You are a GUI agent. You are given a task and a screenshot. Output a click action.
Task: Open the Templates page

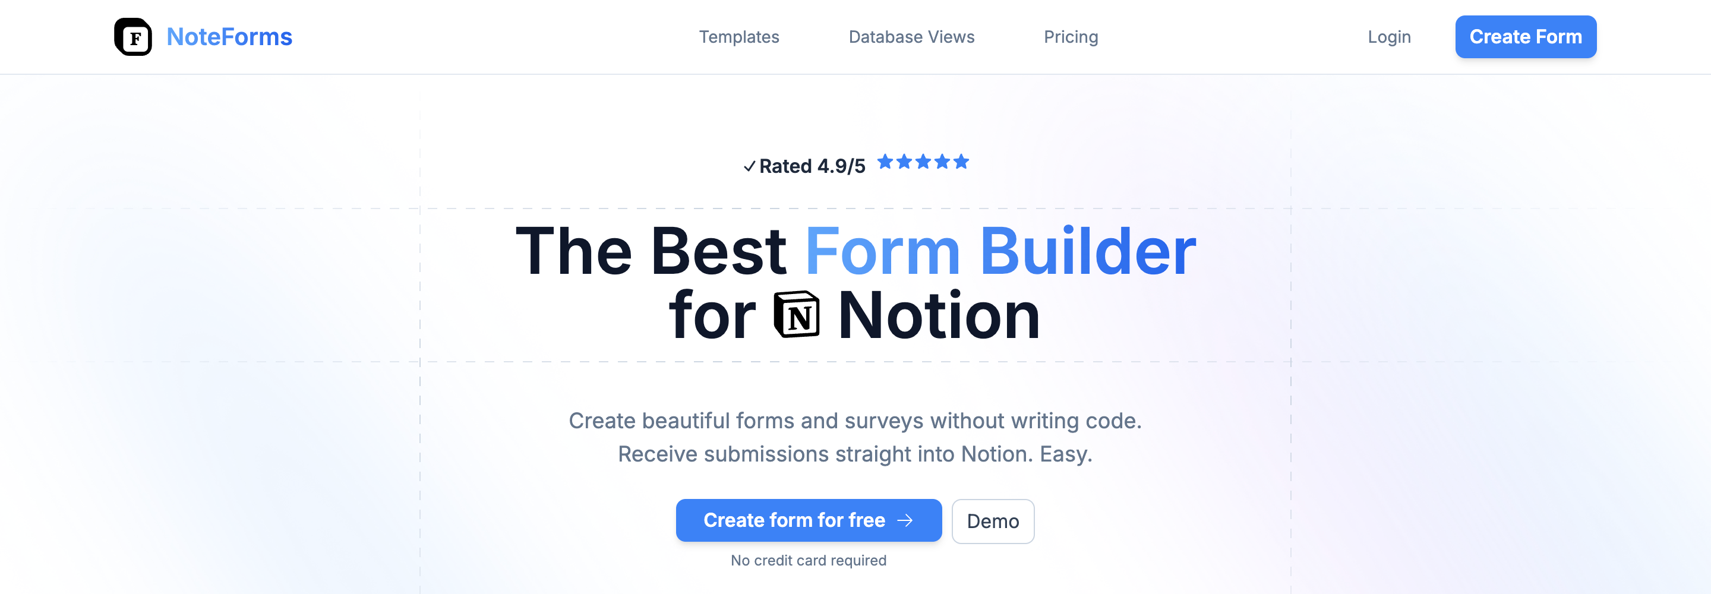tap(739, 37)
